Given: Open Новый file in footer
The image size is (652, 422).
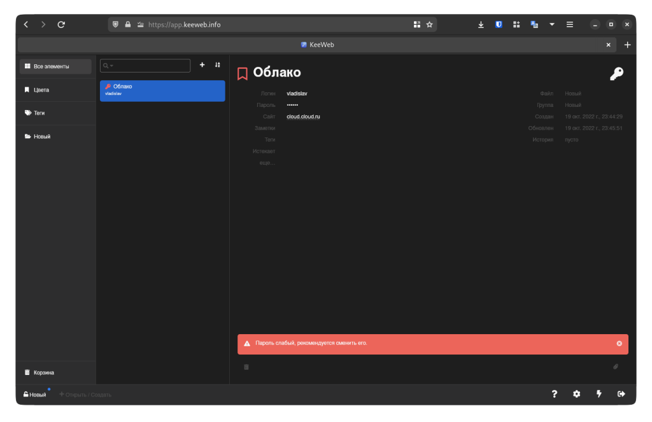Looking at the screenshot, I should [35, 395].
